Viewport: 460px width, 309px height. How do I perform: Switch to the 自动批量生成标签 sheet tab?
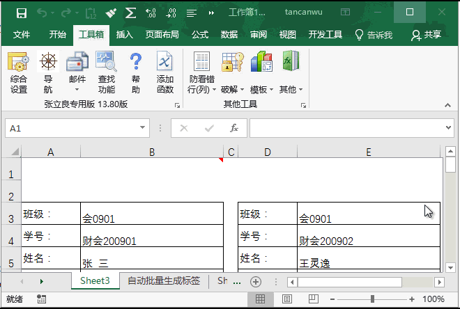coord(163,281)
